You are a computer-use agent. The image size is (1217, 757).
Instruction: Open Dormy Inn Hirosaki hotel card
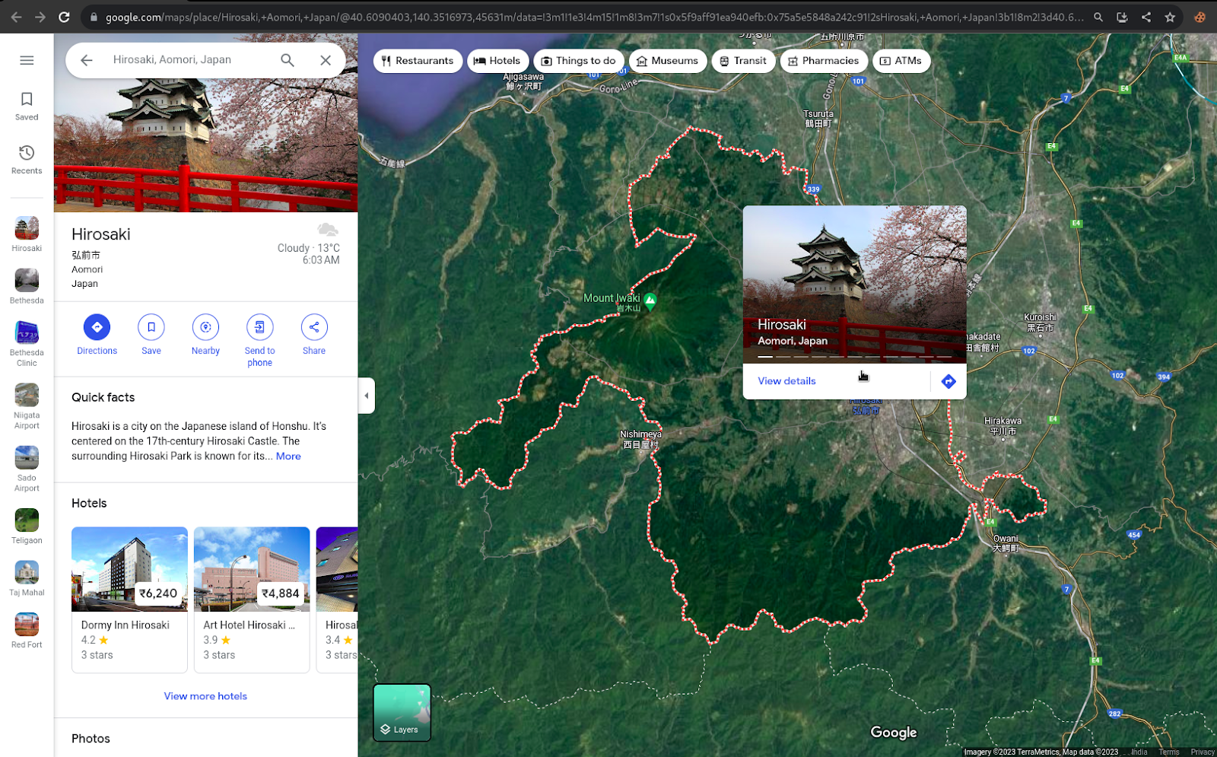click(x=129, y=600)
